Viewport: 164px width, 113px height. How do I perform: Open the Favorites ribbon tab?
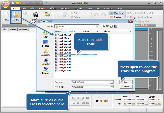[x=108, y=9]
